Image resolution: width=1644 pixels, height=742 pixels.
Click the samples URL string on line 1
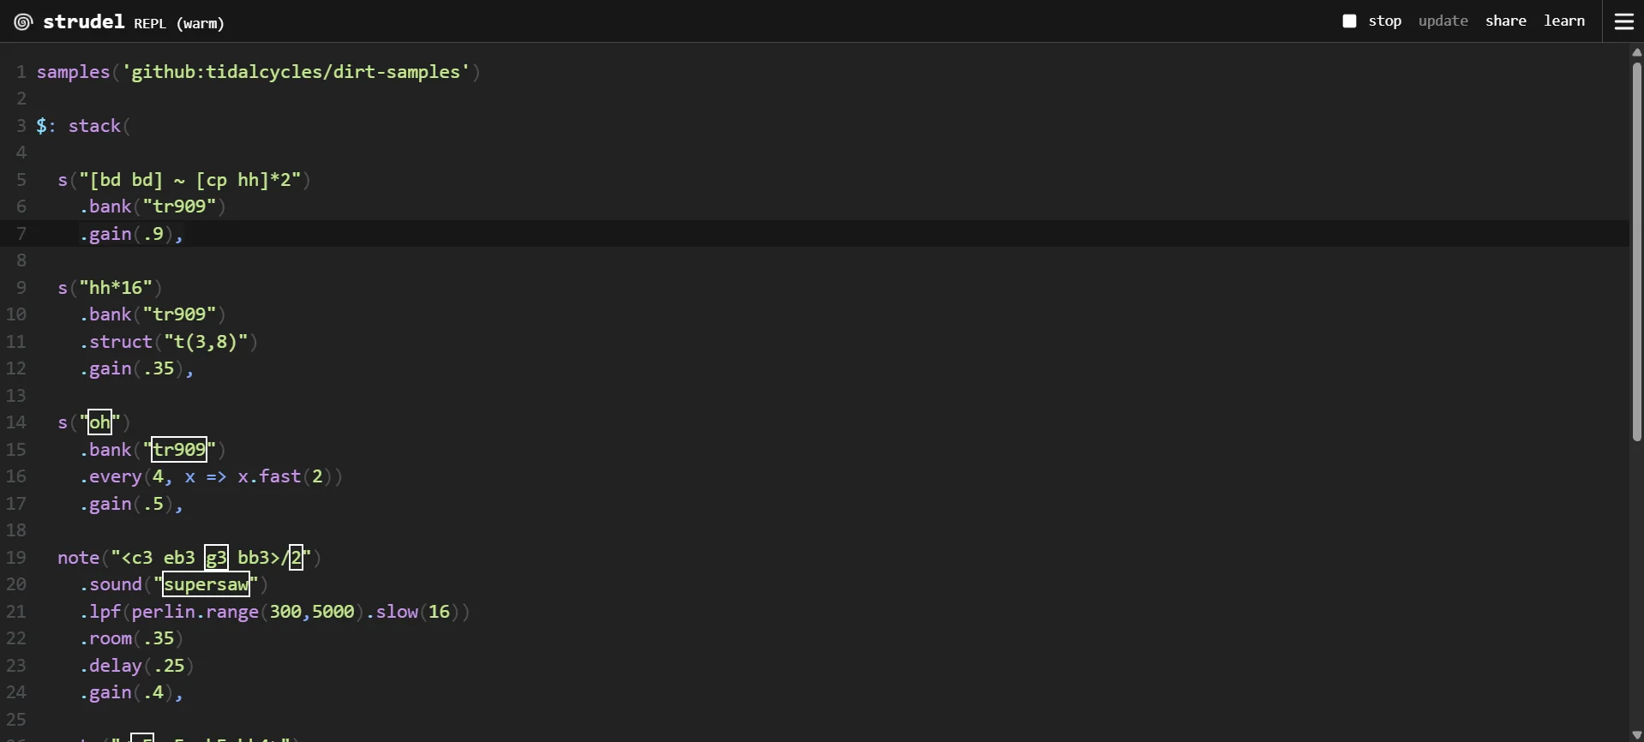296,72
